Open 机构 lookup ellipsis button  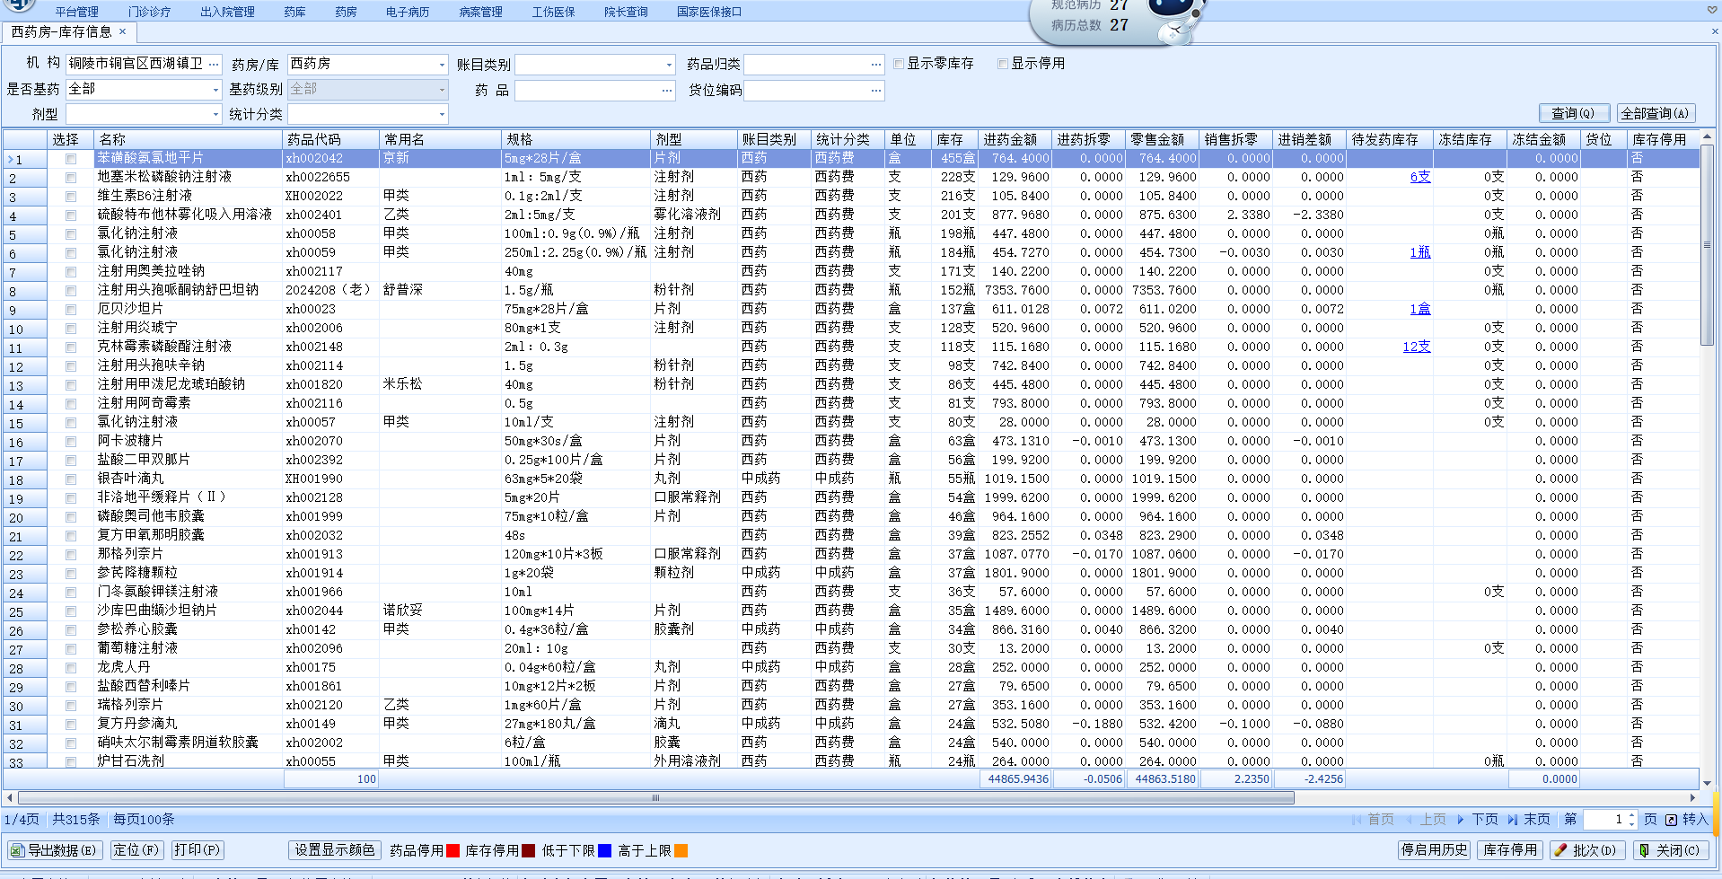pos(214,64)
